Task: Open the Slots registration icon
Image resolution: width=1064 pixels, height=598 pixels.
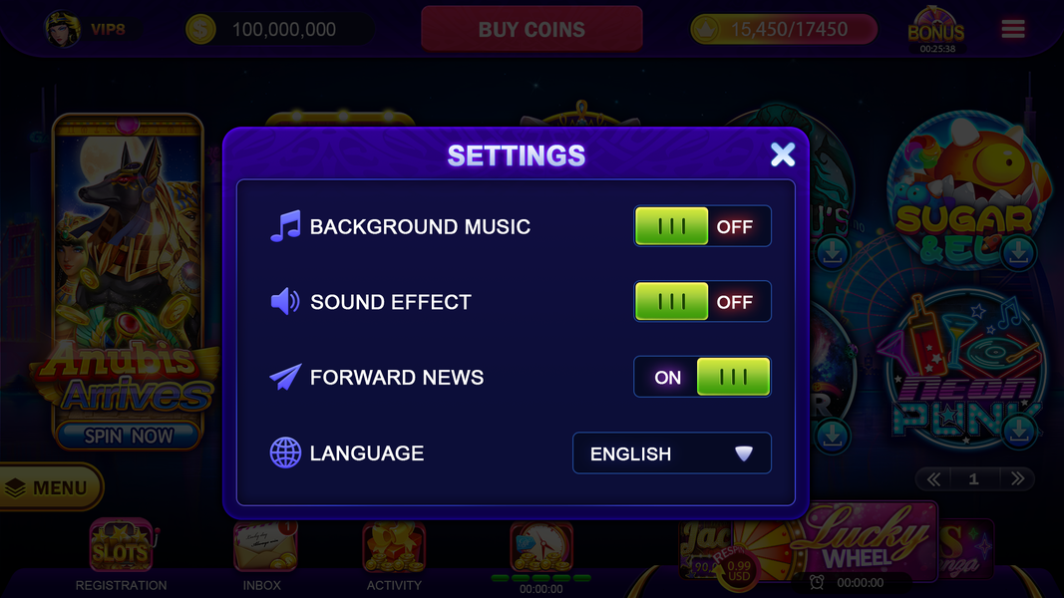Action: pos(122,546)
